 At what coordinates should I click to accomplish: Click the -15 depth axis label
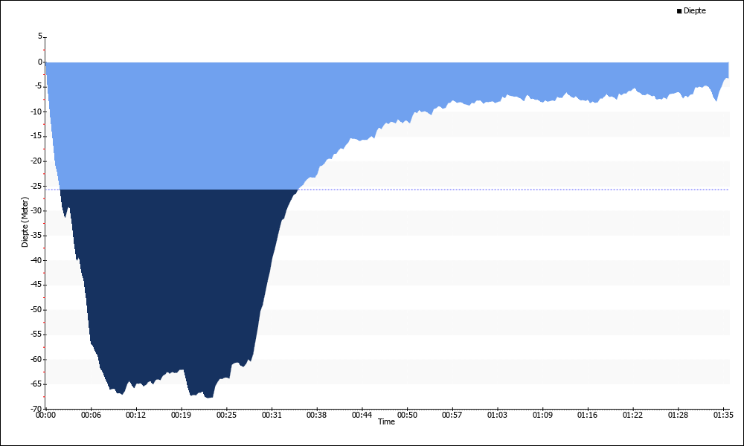point(36,136)
